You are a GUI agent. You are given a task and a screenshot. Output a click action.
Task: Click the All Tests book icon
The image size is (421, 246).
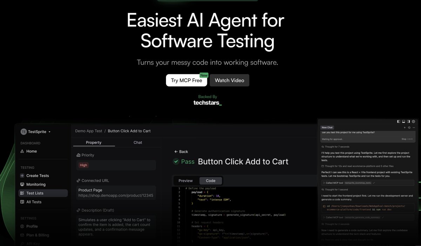[22, 202]
